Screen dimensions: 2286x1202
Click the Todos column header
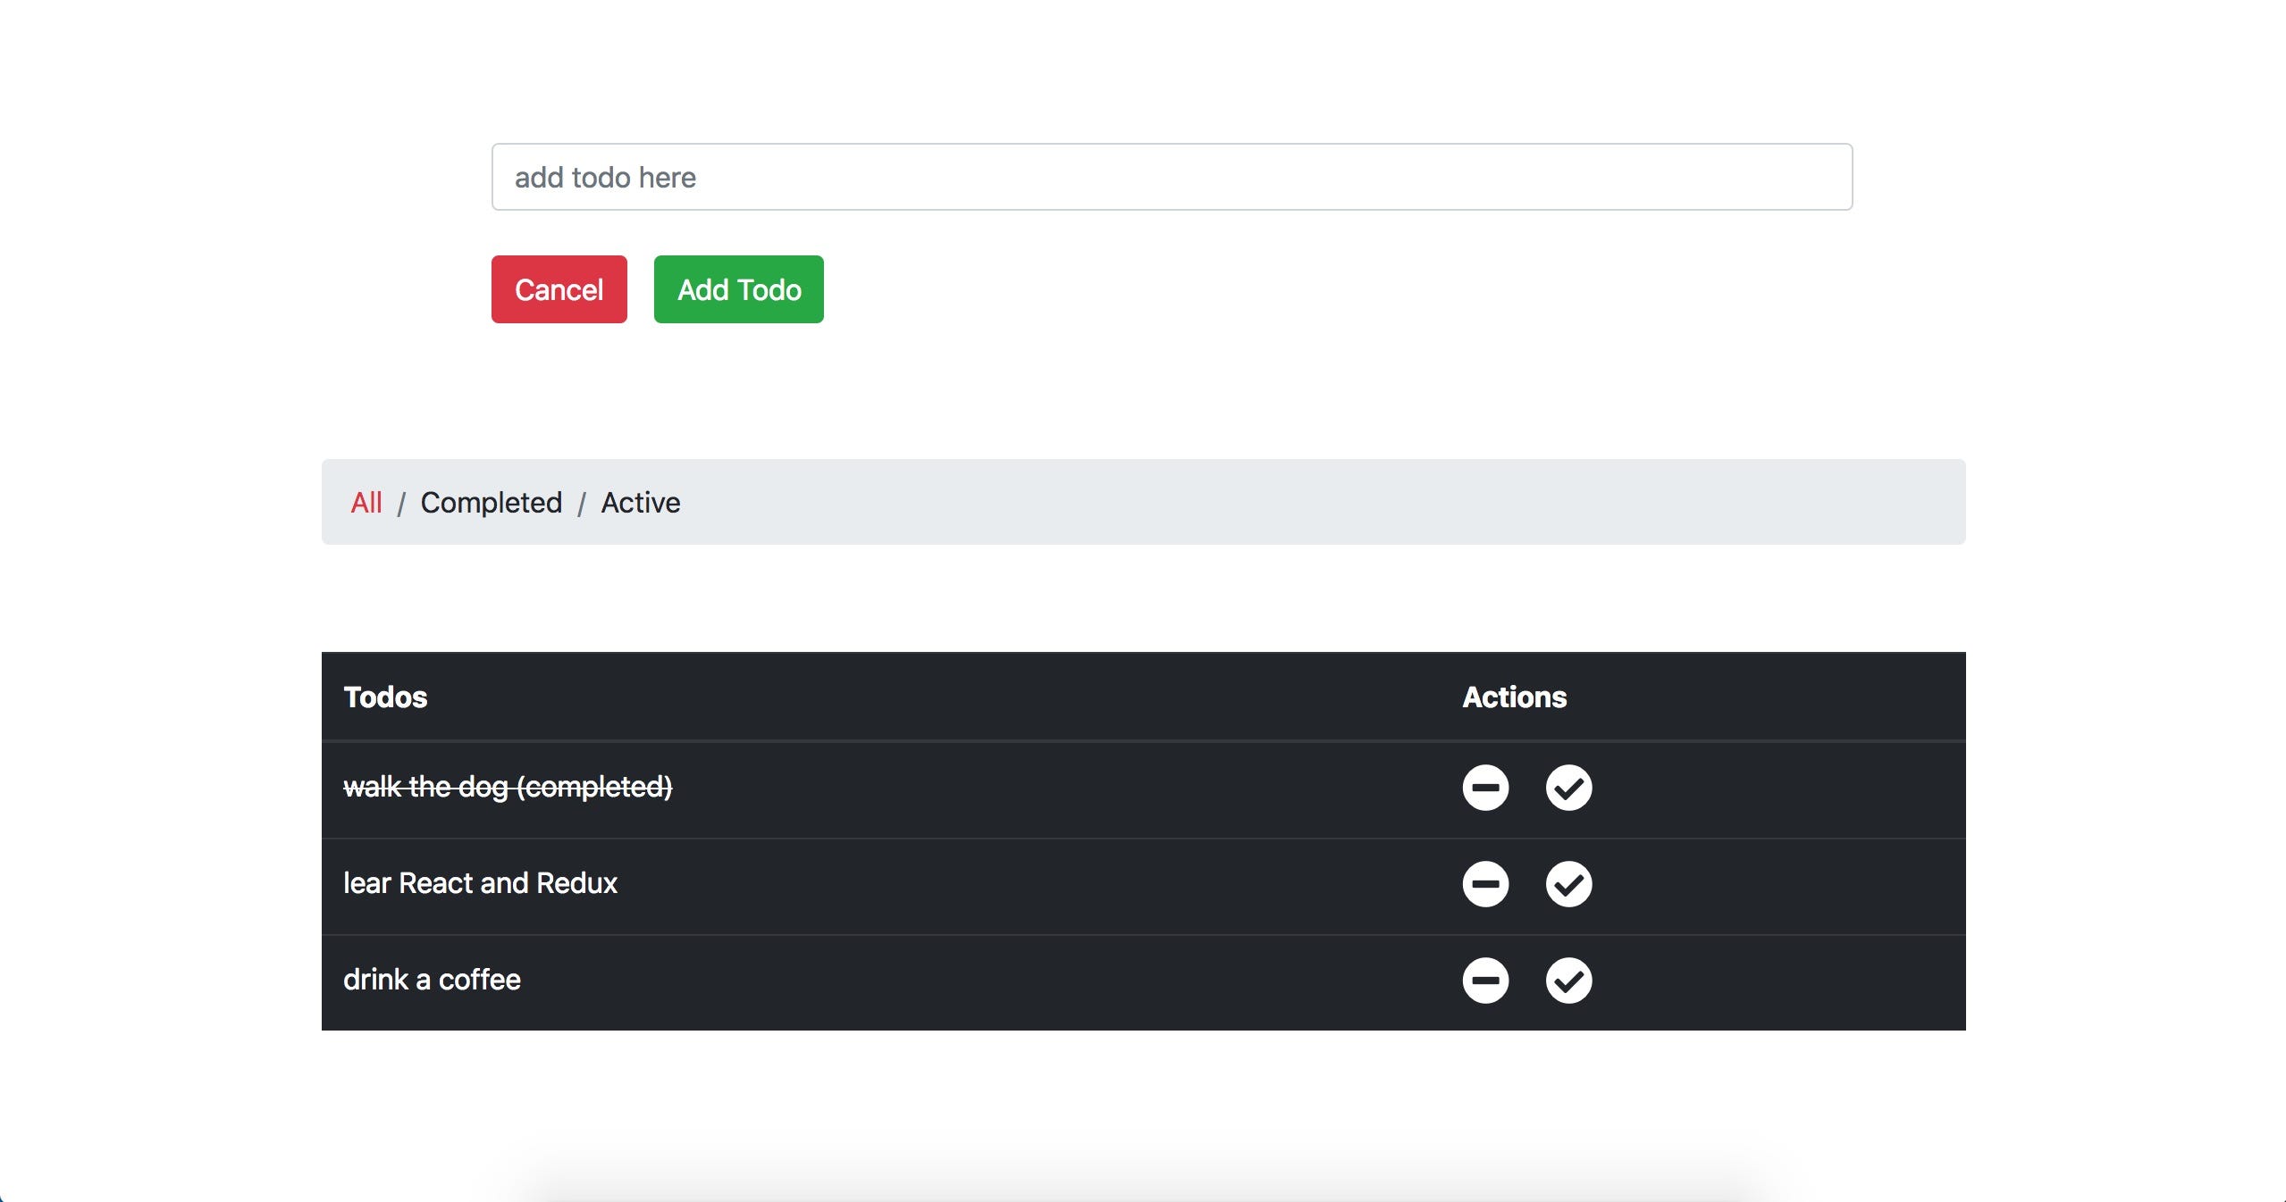pos(385,697)
